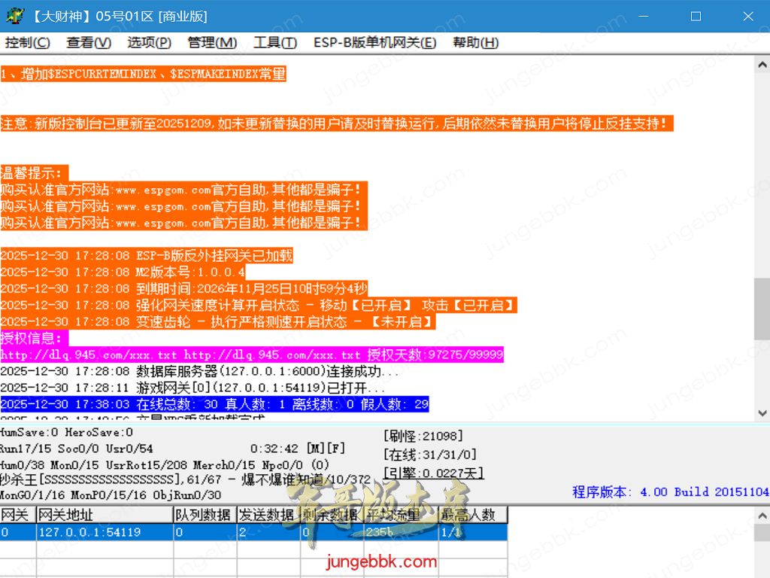This screenshot has height=578, width=770.
Task: Expand the 选项(P) menu
Action: 149,43
